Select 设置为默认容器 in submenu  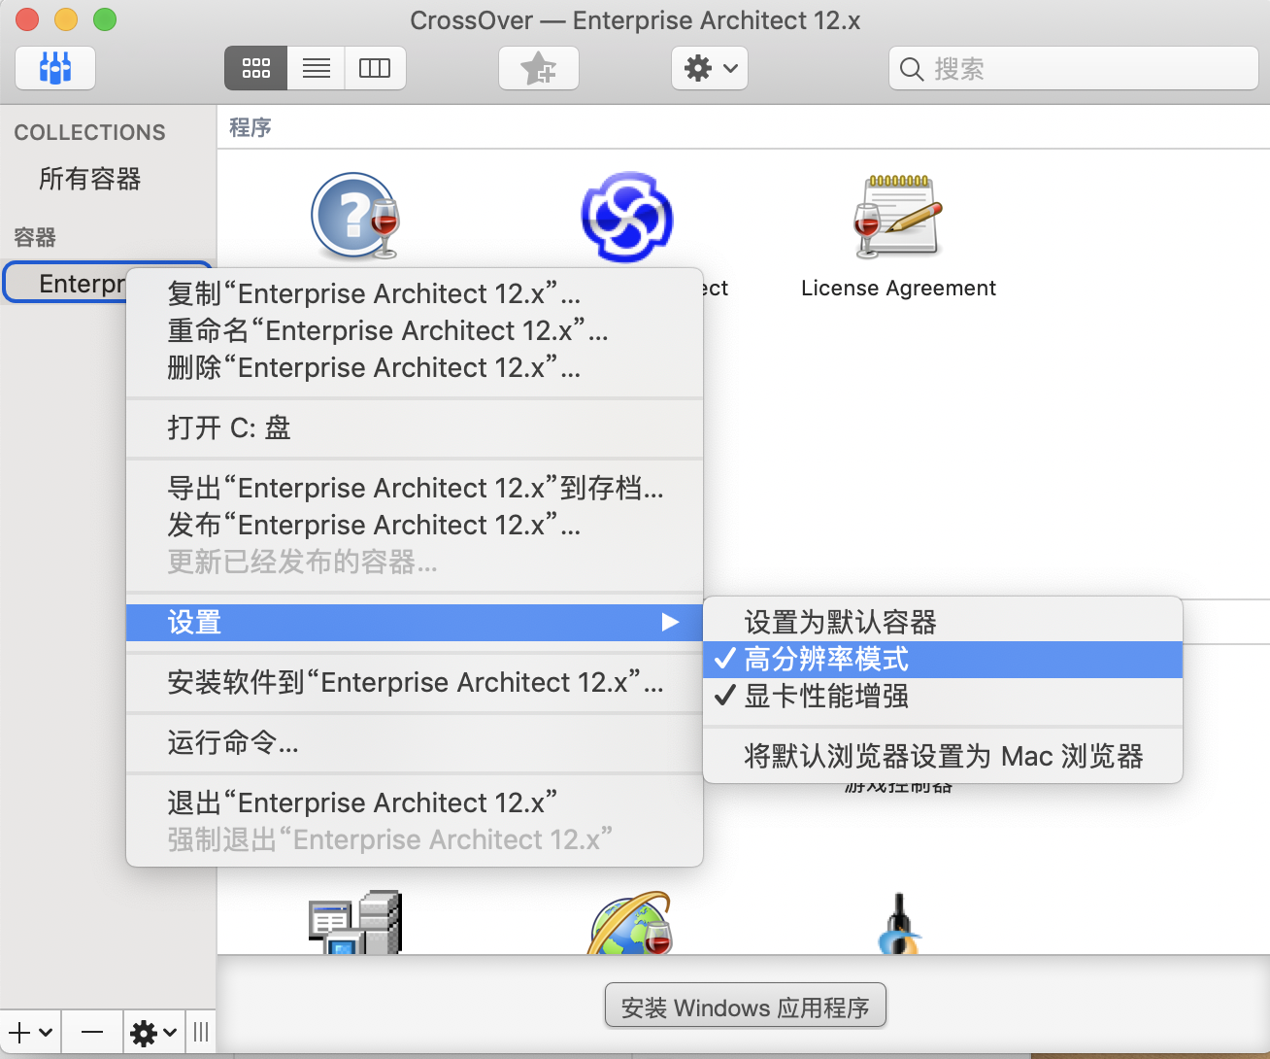pos(943,622)
